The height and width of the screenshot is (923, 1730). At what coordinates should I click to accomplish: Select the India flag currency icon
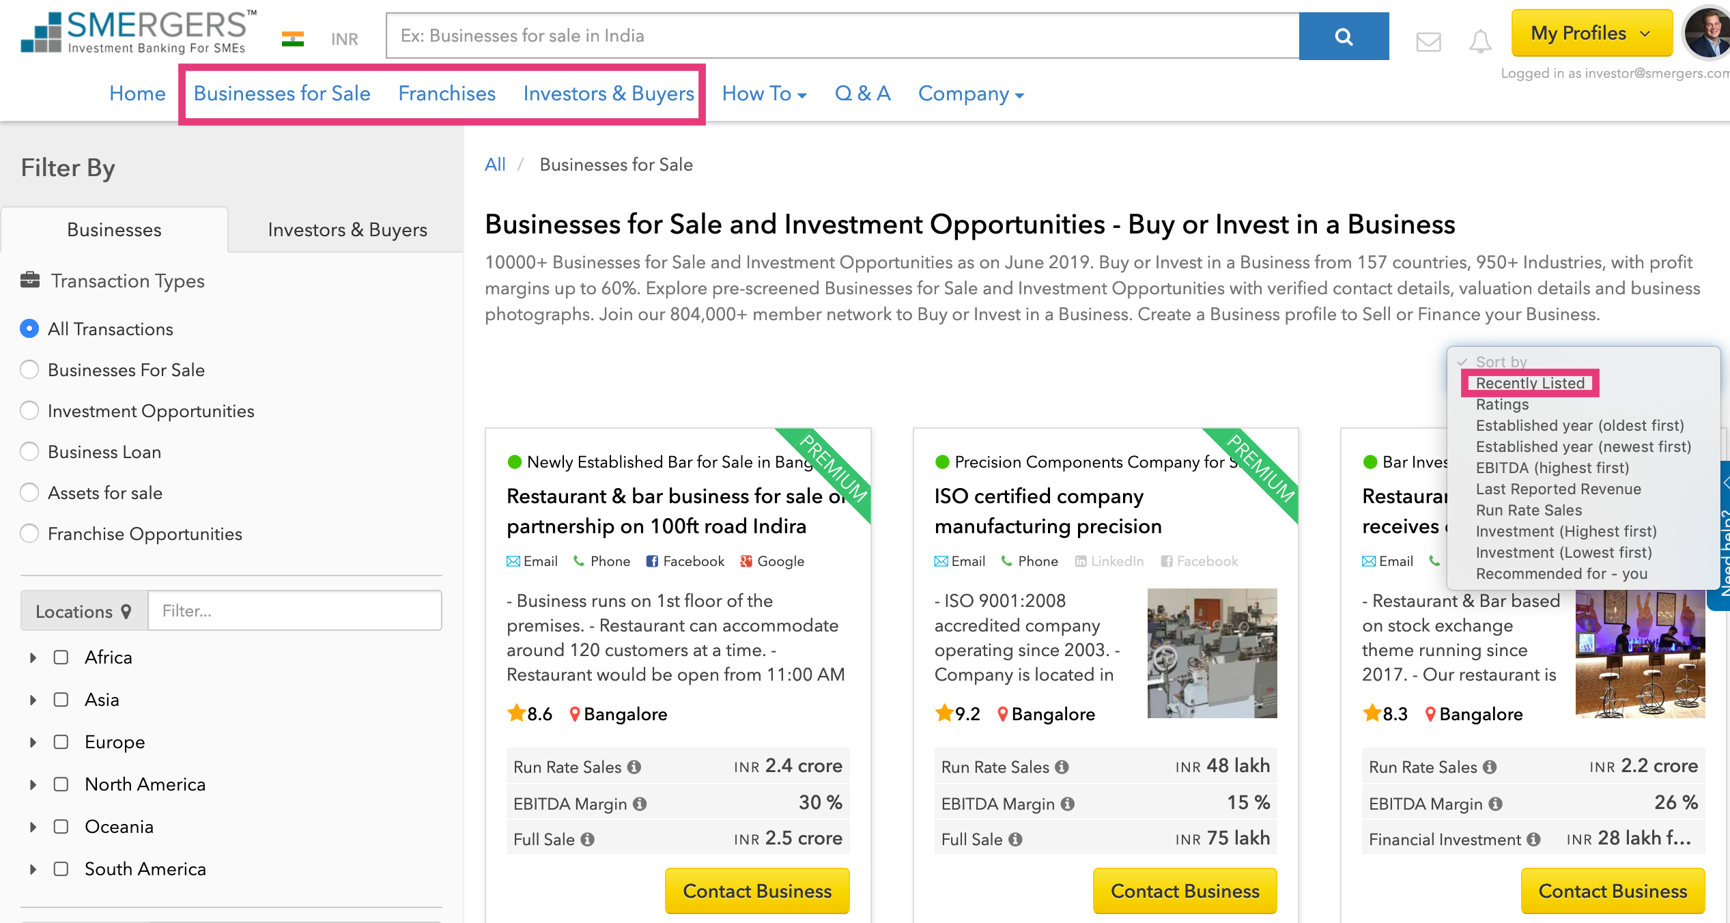[293, 39]
